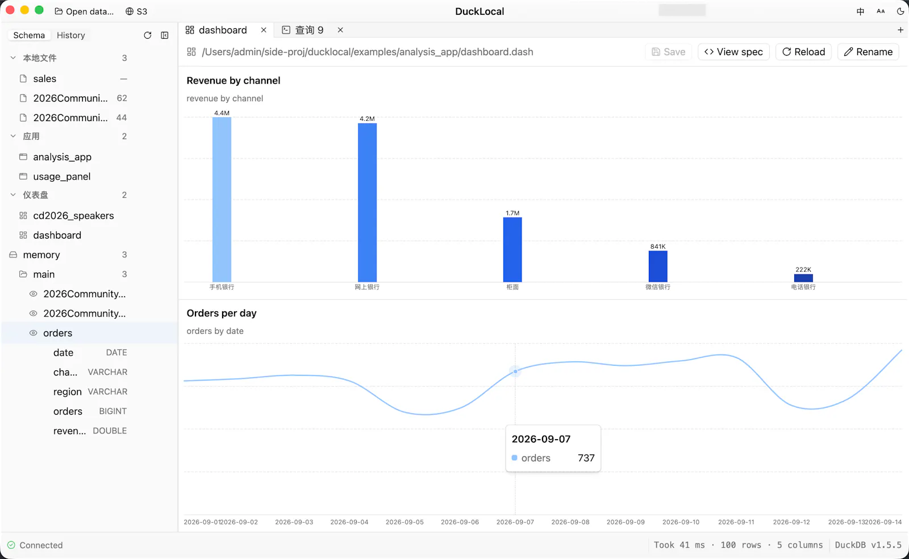The image size is (909, 559).
Task: Reload the dashboard
Action: (x=803, y=52)
